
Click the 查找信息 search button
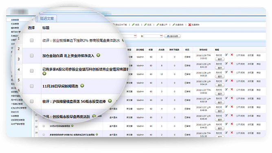172,36
